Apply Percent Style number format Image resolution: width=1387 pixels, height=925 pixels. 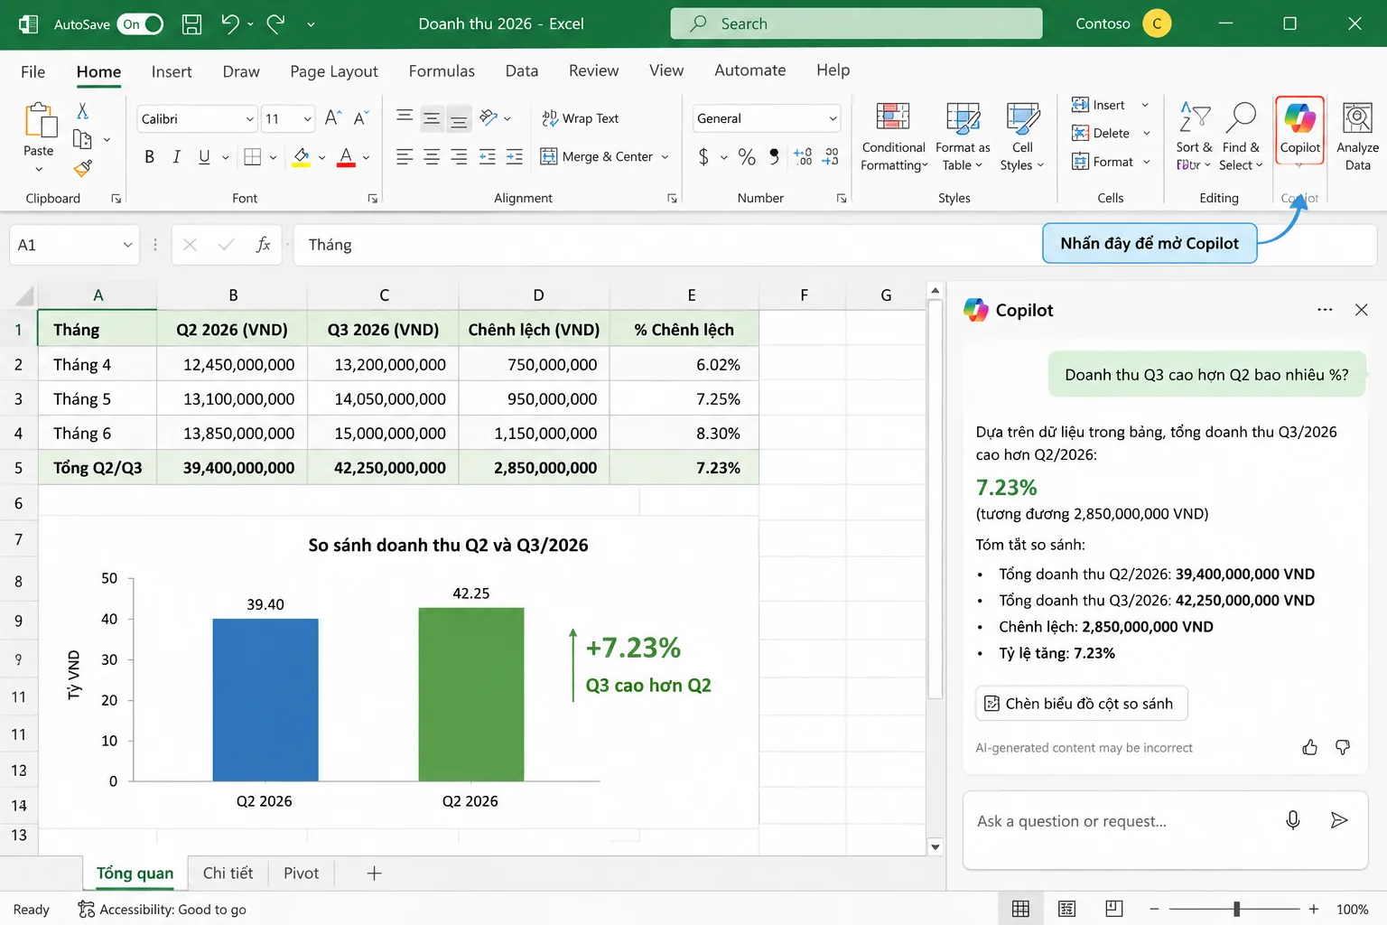tap(747, 157)
